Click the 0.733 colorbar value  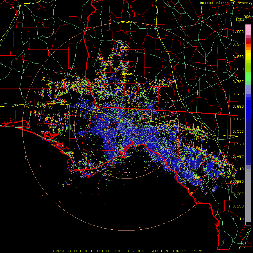pos(238,94)
